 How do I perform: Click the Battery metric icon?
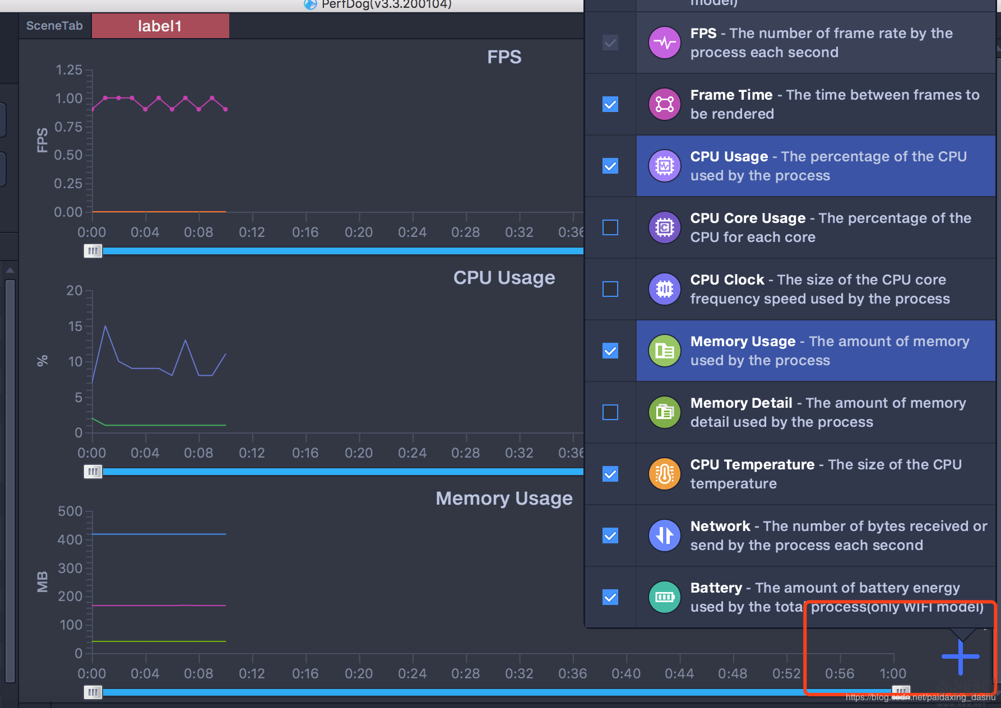(x=665, y=597)
